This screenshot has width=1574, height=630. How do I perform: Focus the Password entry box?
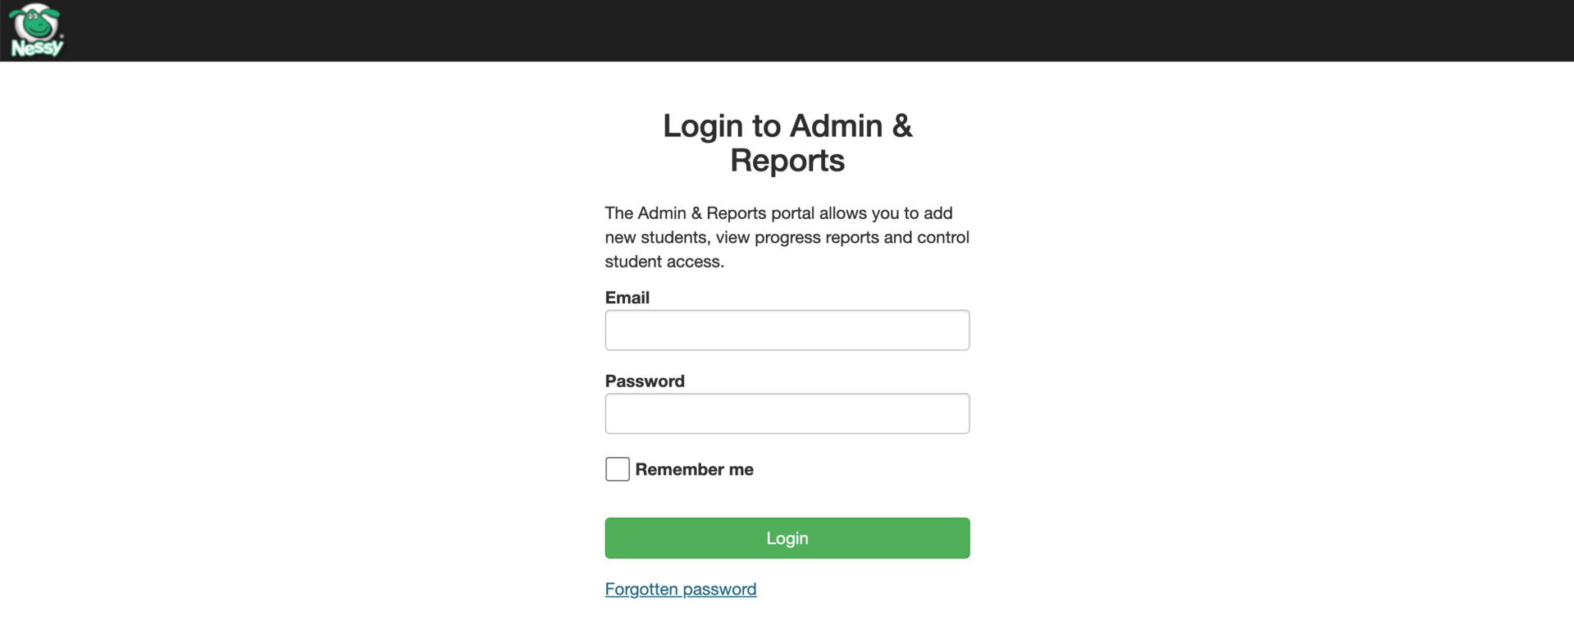pos(786,413)
